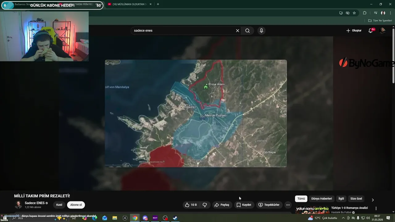Viewport: 395px width, 222px height.
Task: Click inside the sadece enes search field
Action: tap(184, 31)
